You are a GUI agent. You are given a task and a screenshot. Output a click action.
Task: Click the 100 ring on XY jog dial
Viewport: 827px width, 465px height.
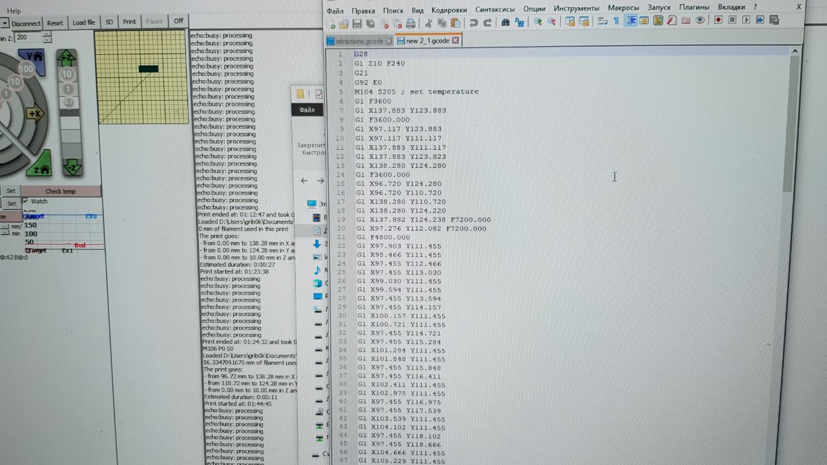coord(26,68)
